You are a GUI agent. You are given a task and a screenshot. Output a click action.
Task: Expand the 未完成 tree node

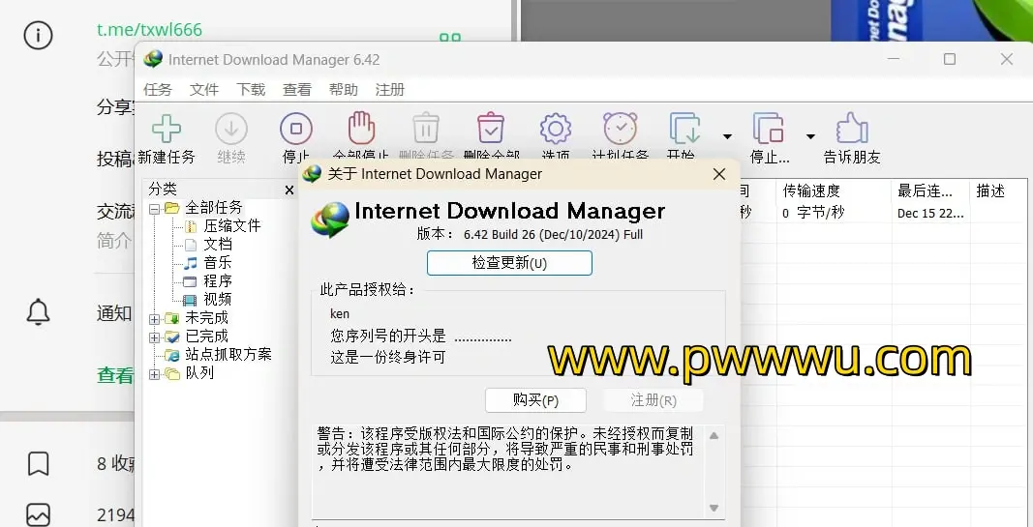155,318
